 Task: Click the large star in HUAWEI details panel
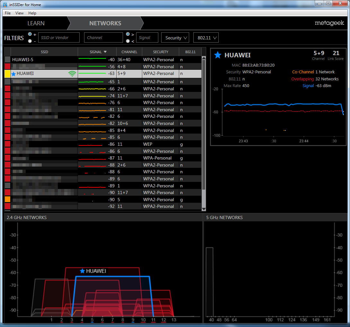pos(218,55)
